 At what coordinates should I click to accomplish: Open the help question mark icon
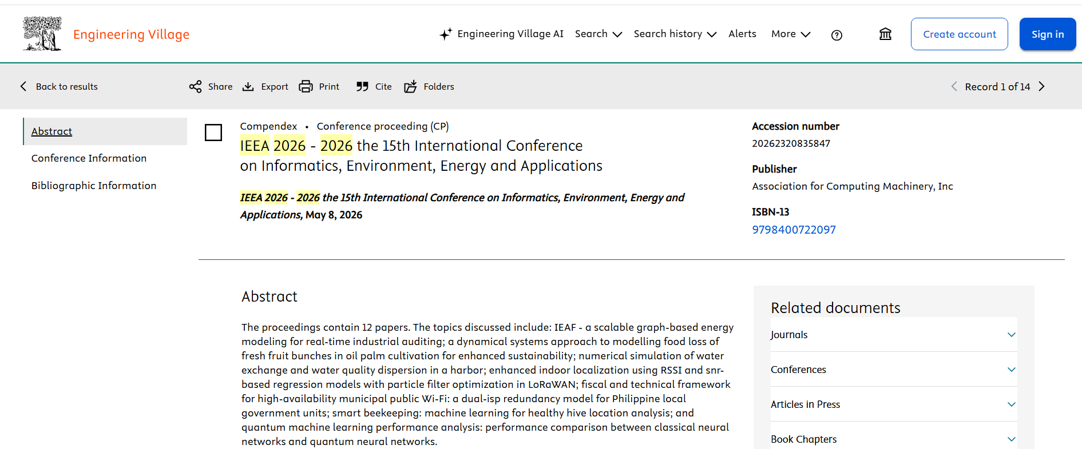[x=837, y=35]
